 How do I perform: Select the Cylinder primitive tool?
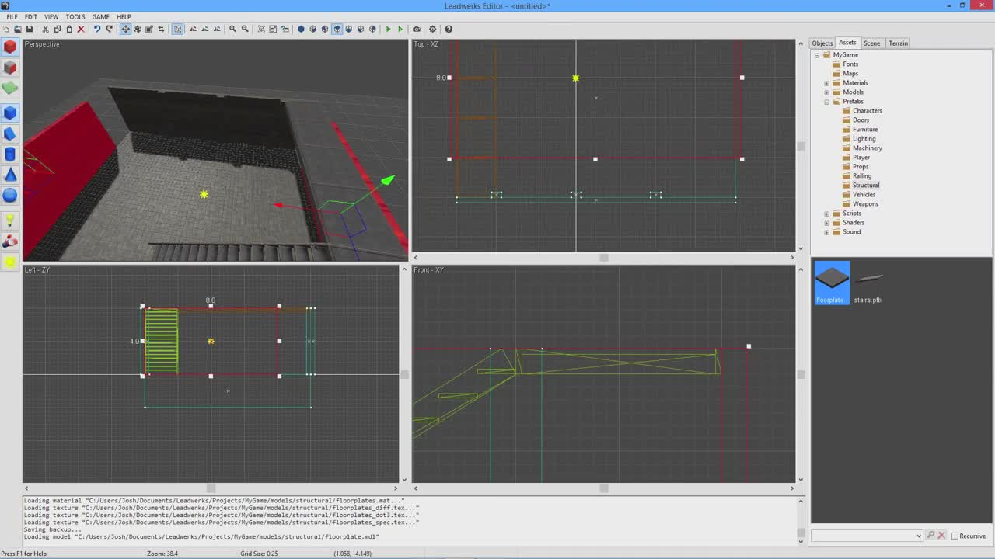(9, 155)
